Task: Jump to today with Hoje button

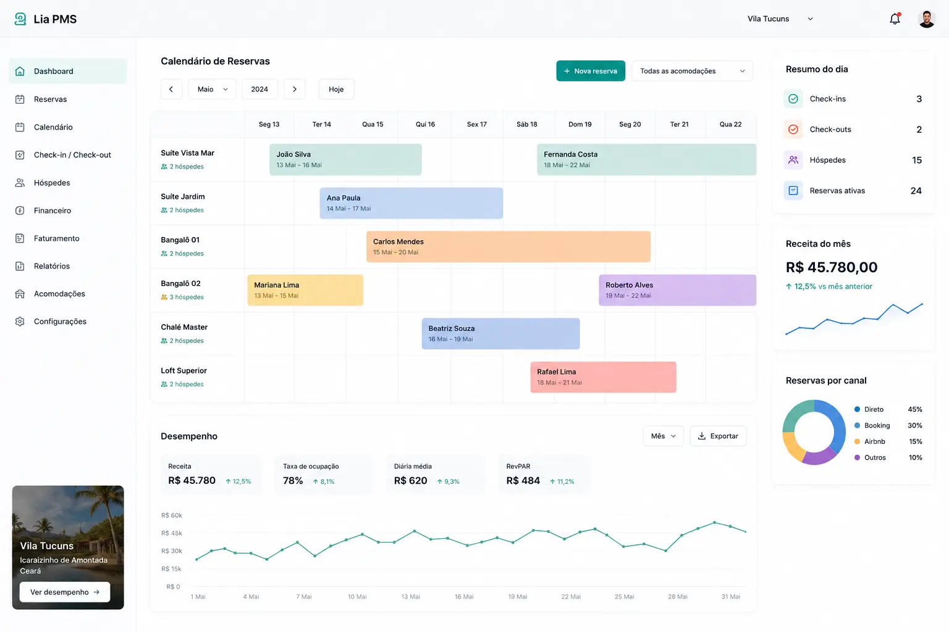Action: point(336,89)
